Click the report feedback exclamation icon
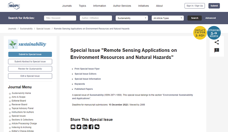The width and height of the screenshot is (228, 132). click(217, 50)
